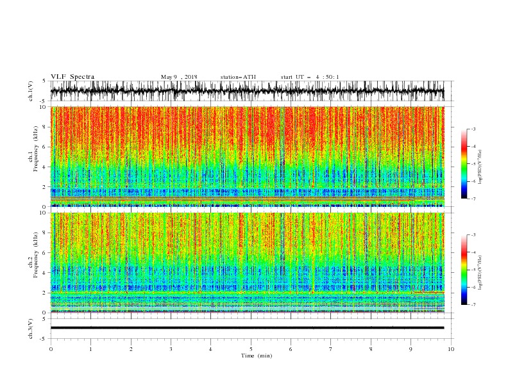Click the ch.2 PSD color bar
Screen dimensions: 508x392
464,270
